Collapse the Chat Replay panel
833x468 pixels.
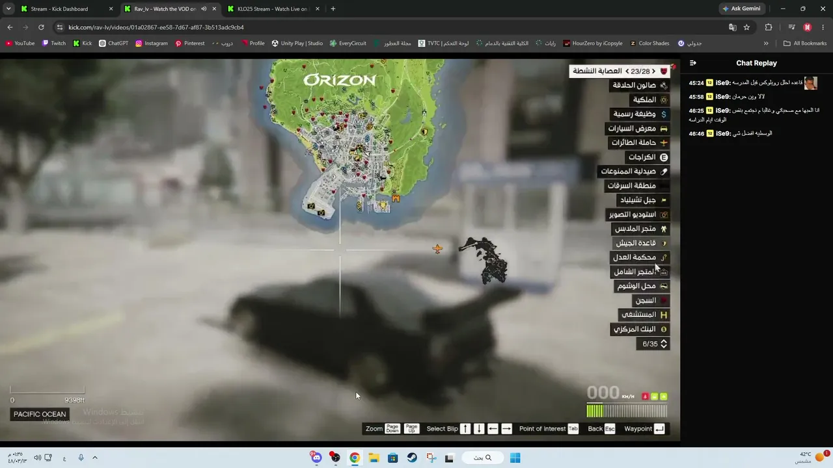coord(693,63)
